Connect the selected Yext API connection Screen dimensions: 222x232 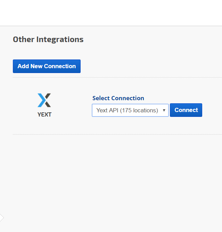click(186, 110)
